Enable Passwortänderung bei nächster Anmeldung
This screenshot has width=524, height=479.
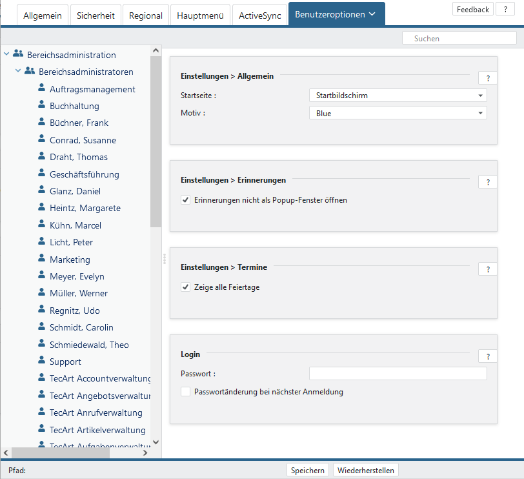click(x=186, y=392)
